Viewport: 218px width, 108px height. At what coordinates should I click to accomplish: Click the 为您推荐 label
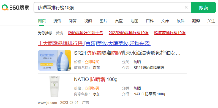(45, 33)
